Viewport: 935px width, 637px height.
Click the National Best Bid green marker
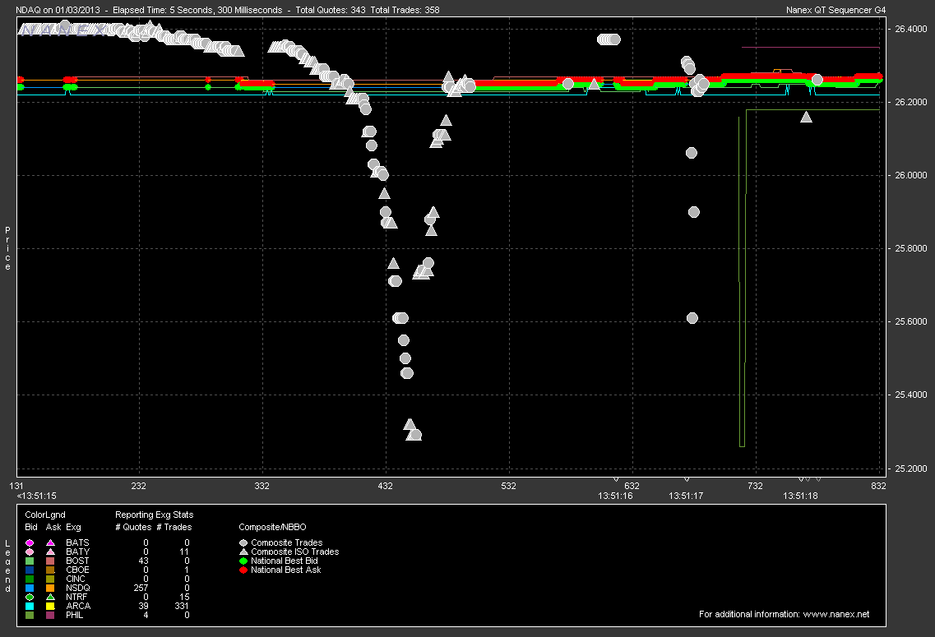243,561
